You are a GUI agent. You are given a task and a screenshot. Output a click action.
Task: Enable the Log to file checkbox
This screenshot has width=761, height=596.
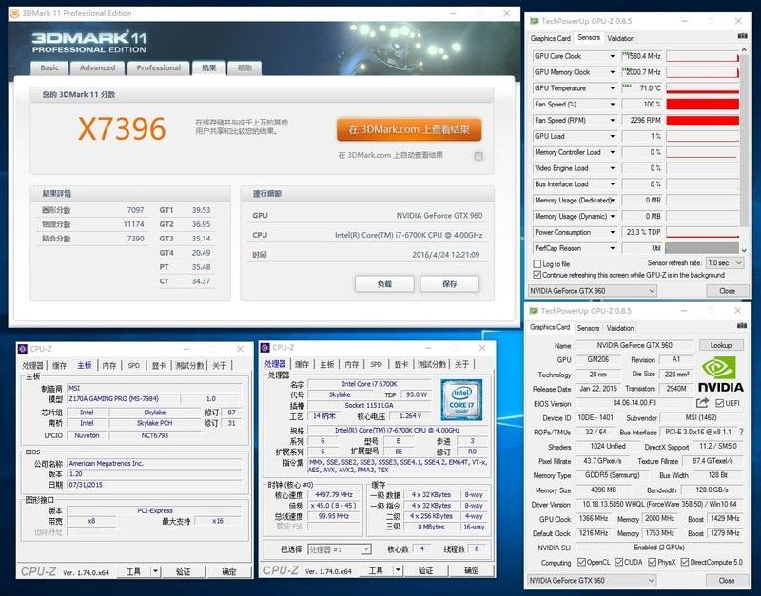[537, 264]
